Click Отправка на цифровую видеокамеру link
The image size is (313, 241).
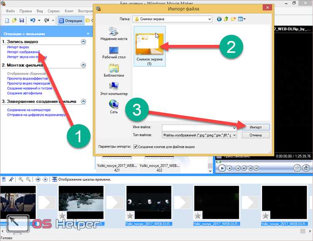36,115
